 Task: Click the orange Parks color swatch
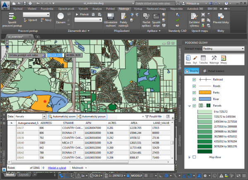205,92
